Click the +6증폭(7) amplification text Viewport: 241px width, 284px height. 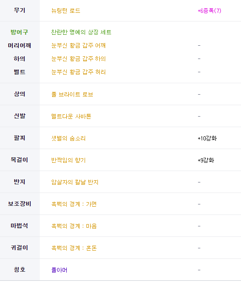pos(209,11)
